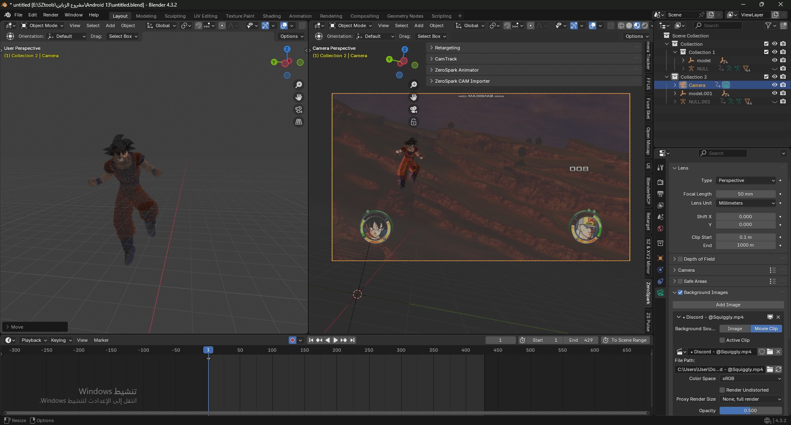Image resolution: width=791 pixels, height=425 pixels.
Task: Select wireframe viewport shading
Action: [621, 26]
